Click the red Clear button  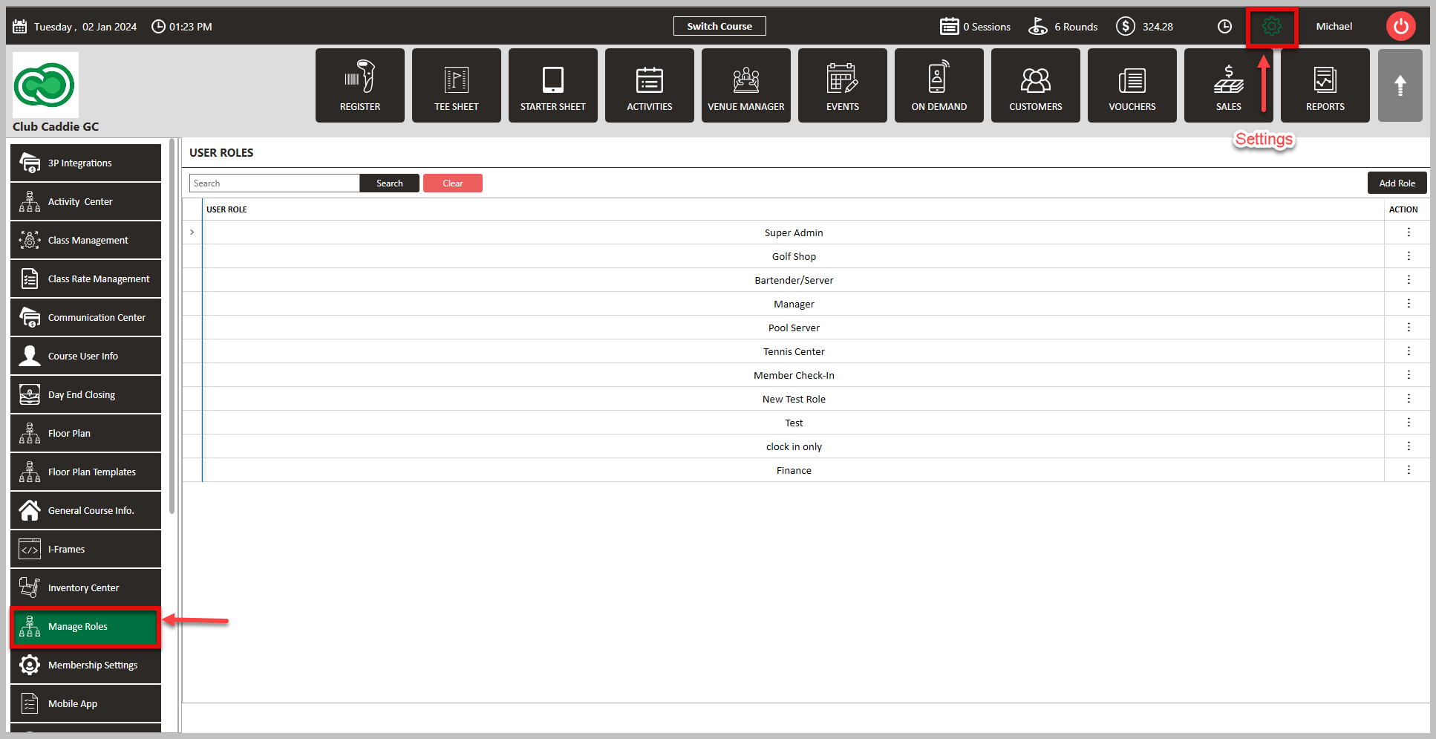point(453,183)
